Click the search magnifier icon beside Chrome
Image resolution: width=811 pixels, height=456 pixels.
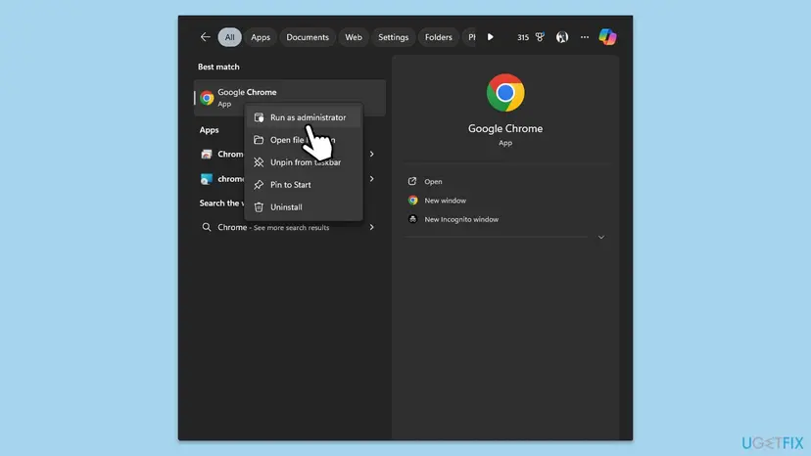coord(207,227)
